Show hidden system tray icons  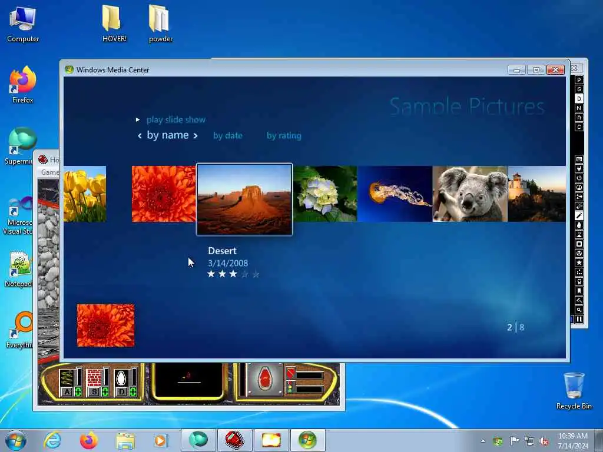click(x=483, y=441)
